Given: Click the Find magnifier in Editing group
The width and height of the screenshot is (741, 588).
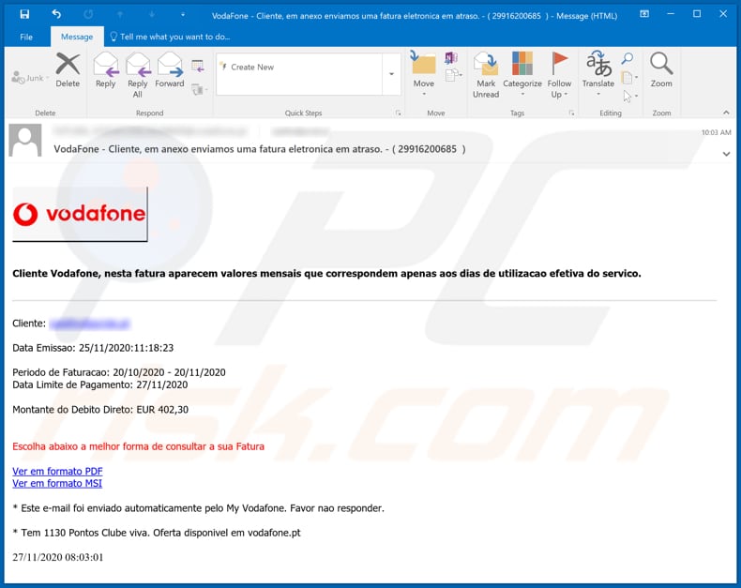Looking at the screenshot, I should coord(628,58).
